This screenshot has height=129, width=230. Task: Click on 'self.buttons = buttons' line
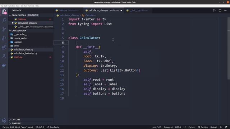pos(104,94)
